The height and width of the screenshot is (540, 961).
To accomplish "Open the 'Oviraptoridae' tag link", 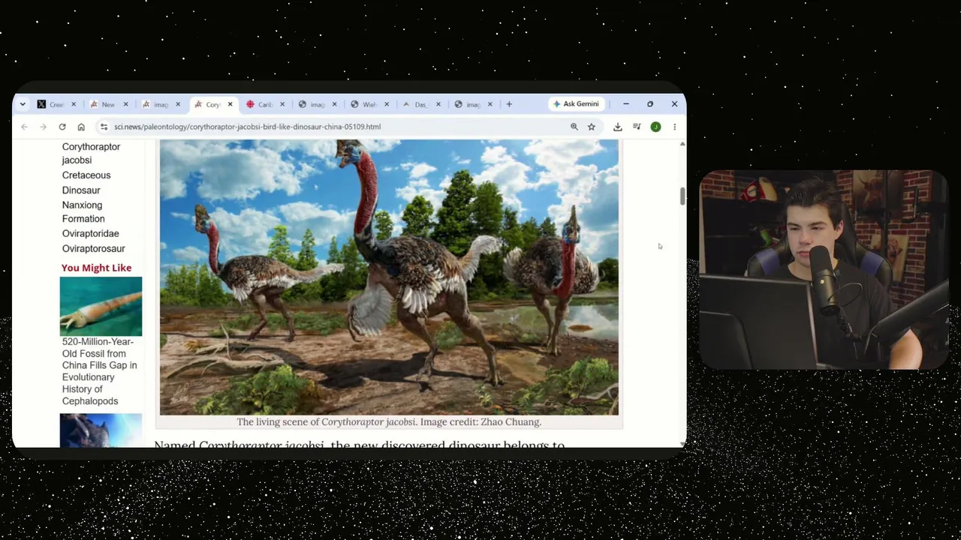I will coord(90,234).
